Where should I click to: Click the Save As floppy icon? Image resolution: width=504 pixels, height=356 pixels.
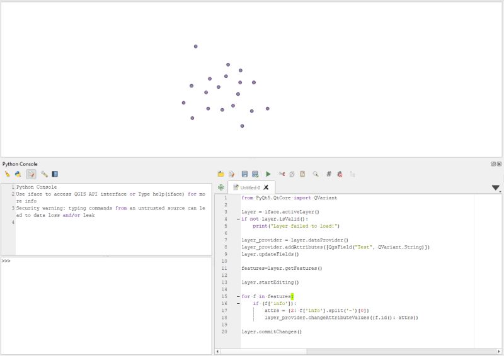pos(255,174)
